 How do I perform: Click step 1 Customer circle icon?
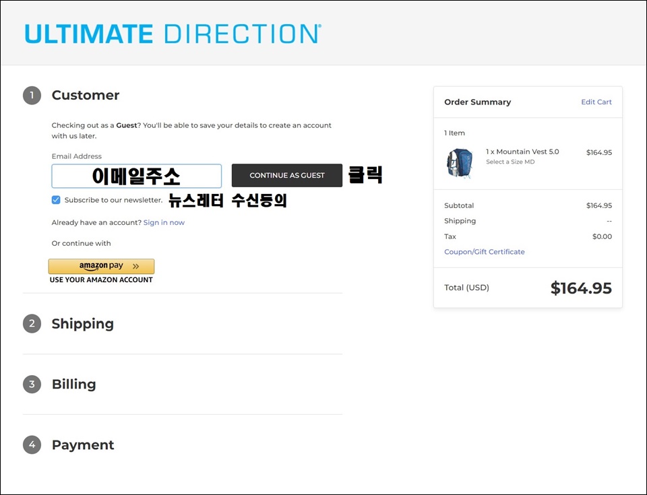(x=32, y=96)
